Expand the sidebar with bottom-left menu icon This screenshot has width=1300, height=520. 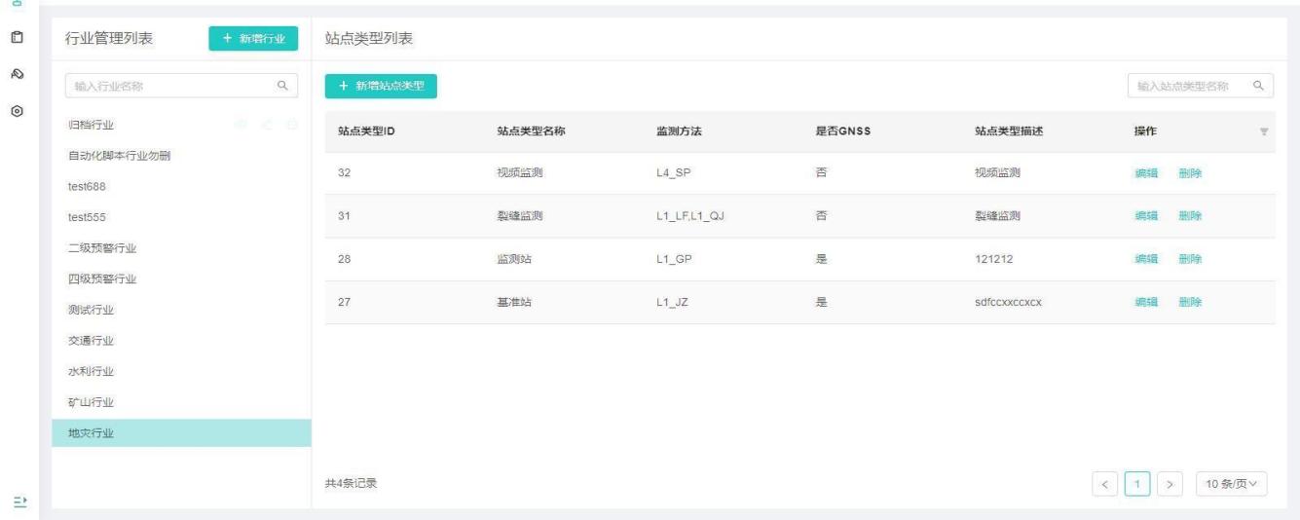coord(18,501)
